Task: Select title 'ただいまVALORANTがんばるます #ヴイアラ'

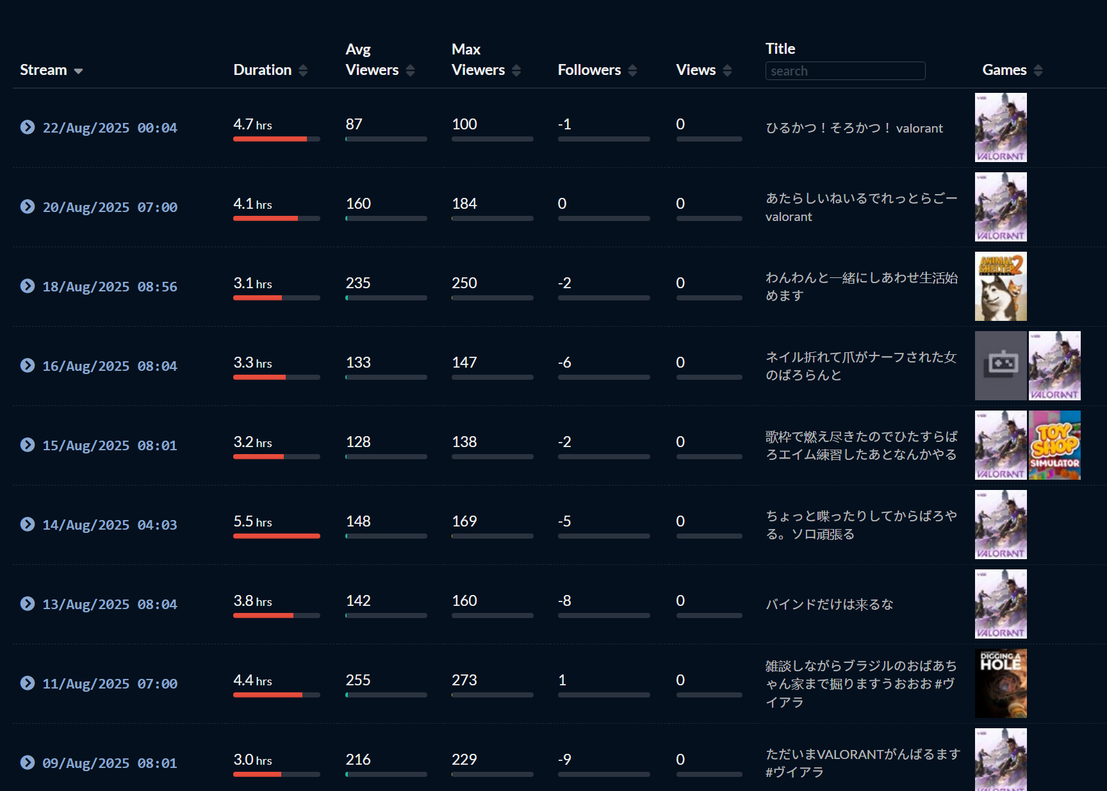Action: (x=863, y=763)
